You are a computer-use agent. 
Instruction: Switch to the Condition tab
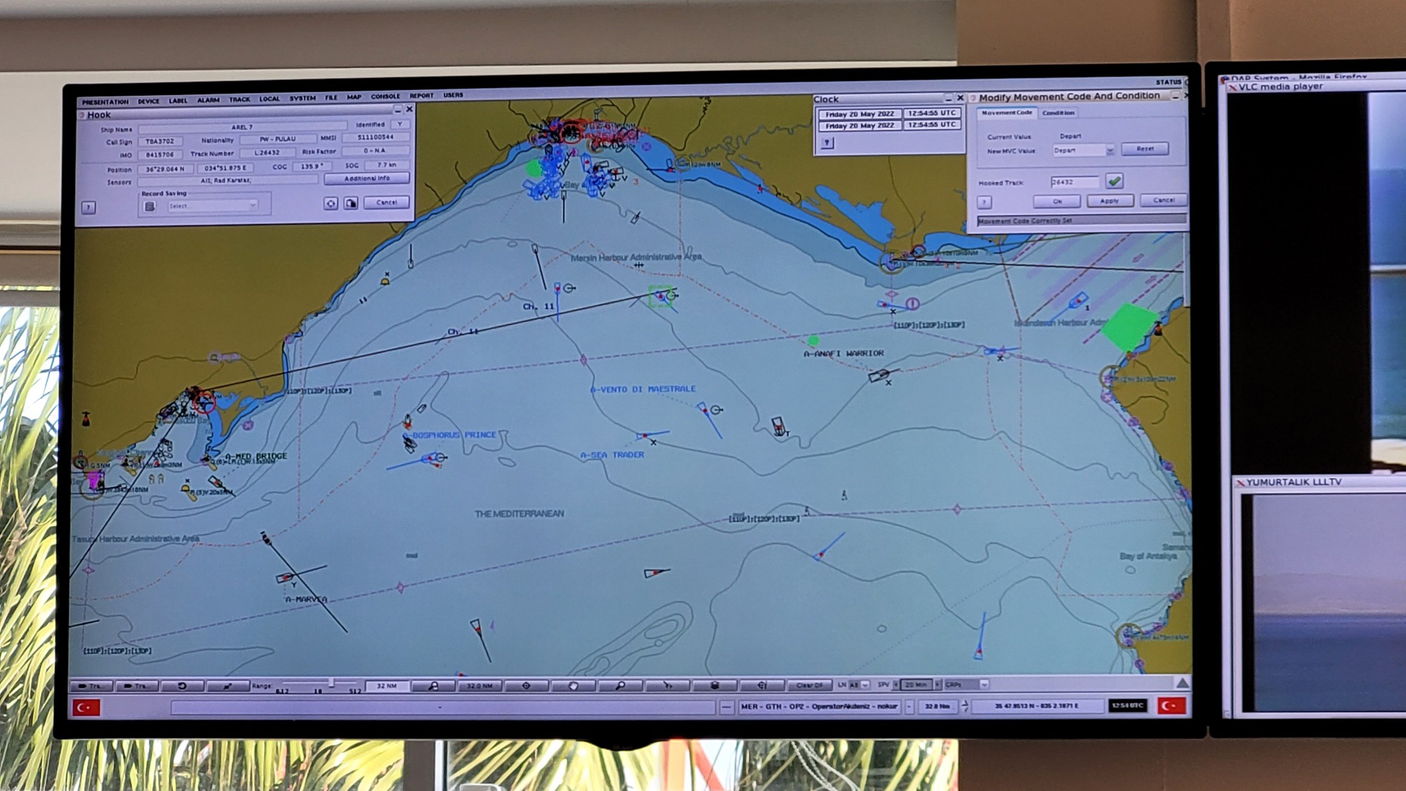tap(1058, 112)
